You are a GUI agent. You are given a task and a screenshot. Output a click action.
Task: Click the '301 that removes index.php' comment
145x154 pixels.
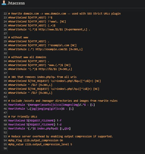tap(42, 77)
